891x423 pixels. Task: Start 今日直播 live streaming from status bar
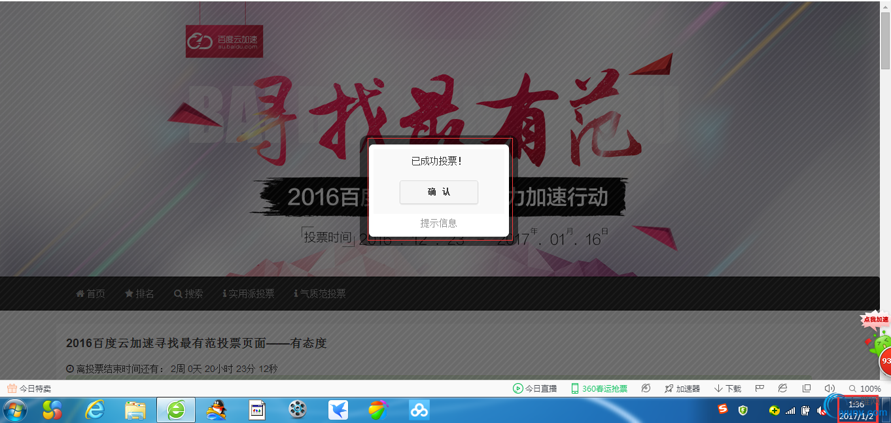point(535,388)
